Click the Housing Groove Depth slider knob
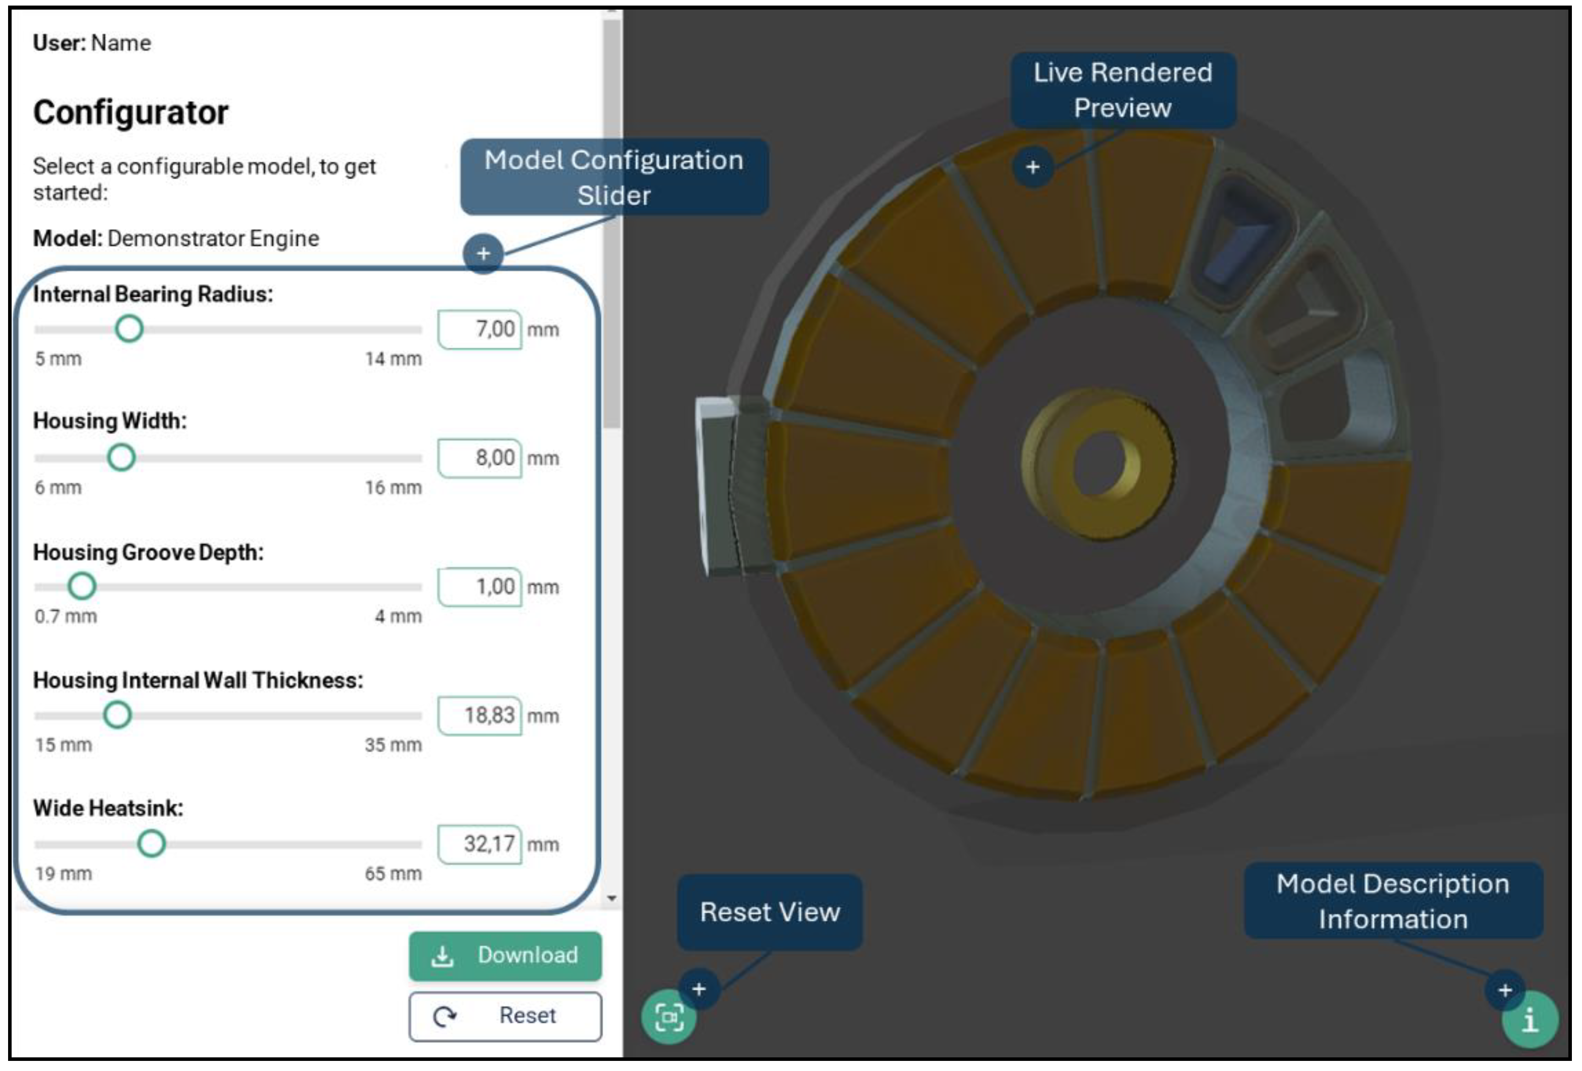The image size is (1582, 1071). pyautogui.click(x=82, y=587)
